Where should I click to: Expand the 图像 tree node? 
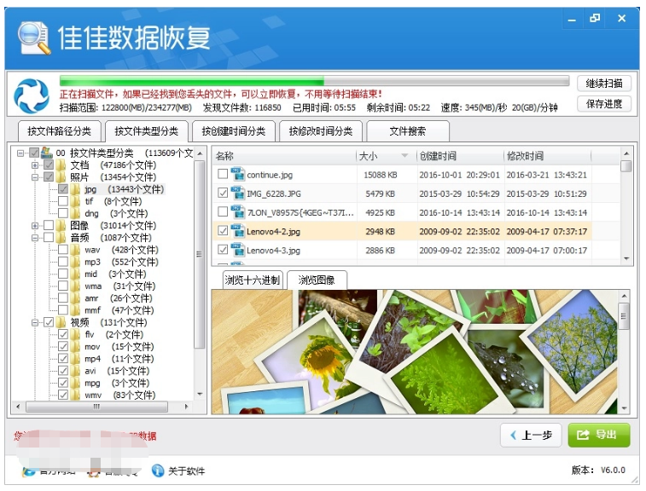35,226
